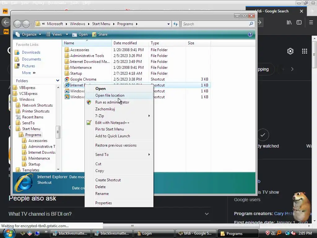317x238 pixels.
Task: Expand More favorite links chevron
Action: (34, 73)
